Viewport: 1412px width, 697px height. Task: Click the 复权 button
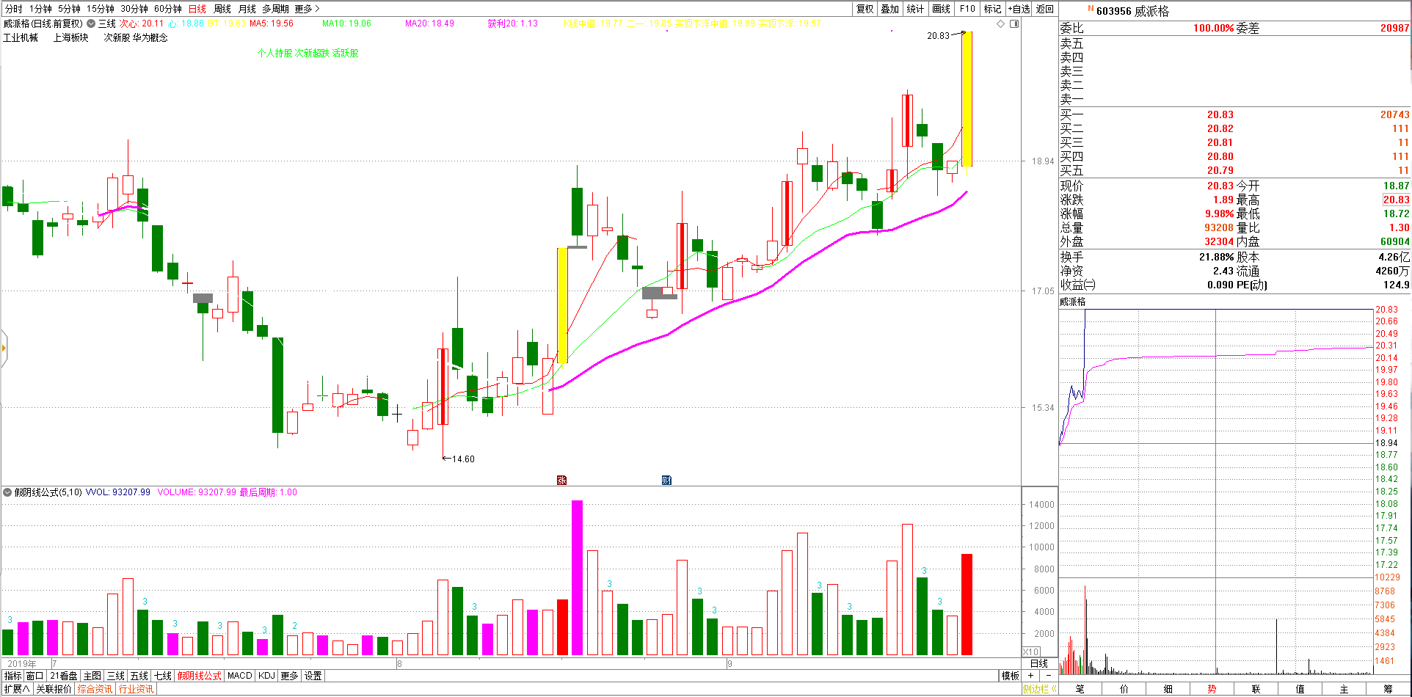click(865, 9)
